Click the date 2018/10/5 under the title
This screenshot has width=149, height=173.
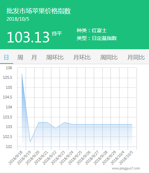[x=18, y=19]
